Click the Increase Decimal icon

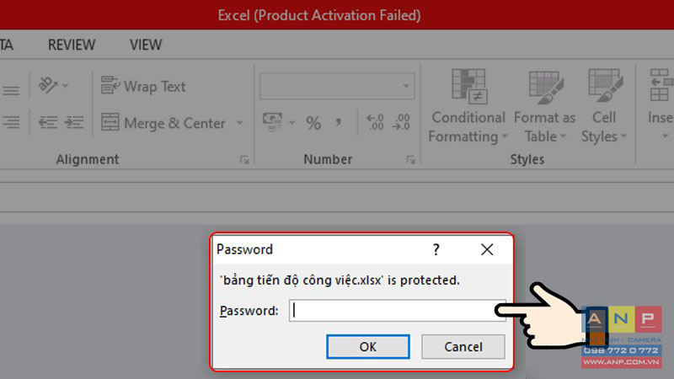pos(375,122)
